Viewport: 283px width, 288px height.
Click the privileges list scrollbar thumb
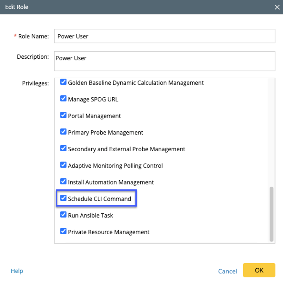click(271, 214)
